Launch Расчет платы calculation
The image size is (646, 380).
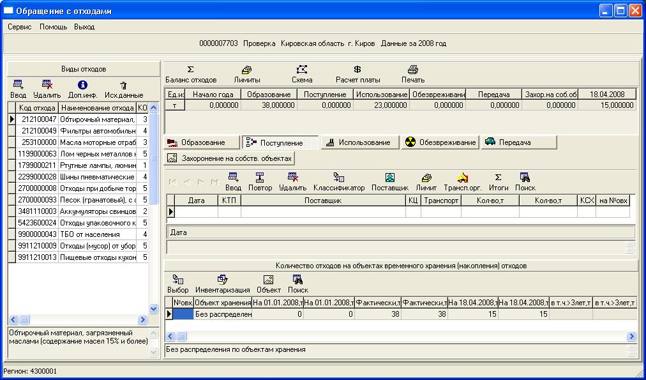(357, 74)
